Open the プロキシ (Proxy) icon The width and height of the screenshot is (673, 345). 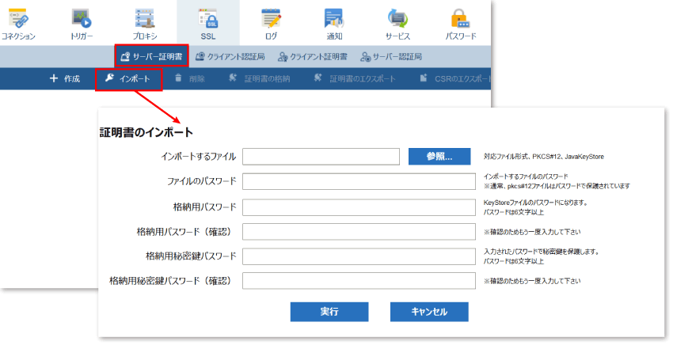coord(145,24)
